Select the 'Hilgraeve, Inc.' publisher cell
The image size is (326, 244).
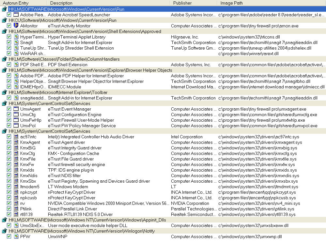(185, 37)
